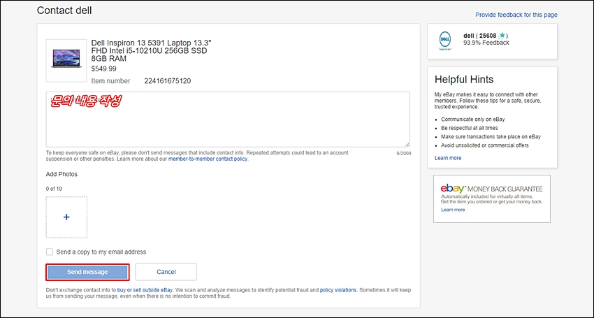Click the price $549.99
594x318 pixels.
(104, 68)
